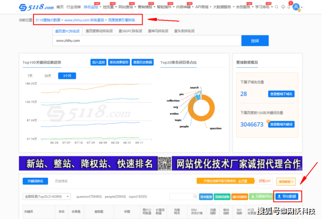Click the cloud download icon in the header
This screenshot has width=322, height=219.
tap(283, 7)
